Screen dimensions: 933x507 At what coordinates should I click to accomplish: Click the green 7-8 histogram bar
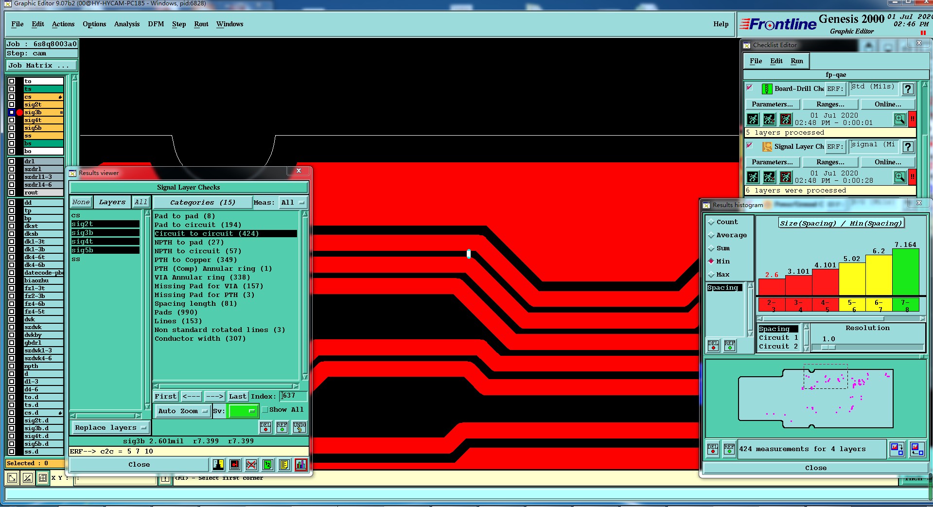tap(906, 272)
